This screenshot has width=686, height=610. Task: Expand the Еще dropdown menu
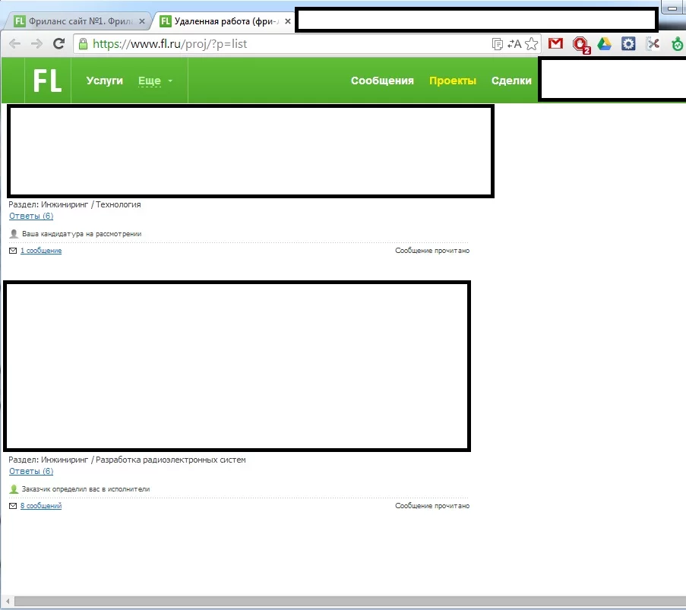point(155,81)
